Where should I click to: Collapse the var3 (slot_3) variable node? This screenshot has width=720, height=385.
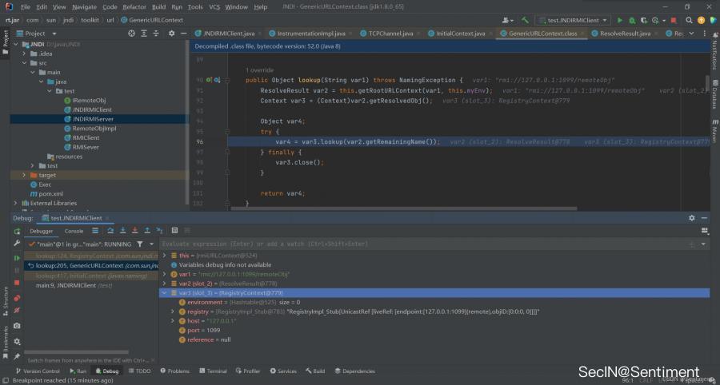coord(165,293)
